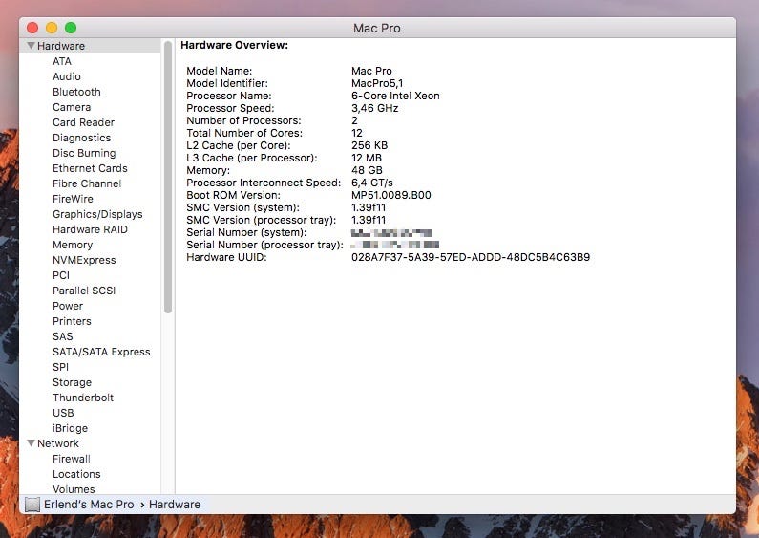Click the computer icon in path bar

pos(32,504)
